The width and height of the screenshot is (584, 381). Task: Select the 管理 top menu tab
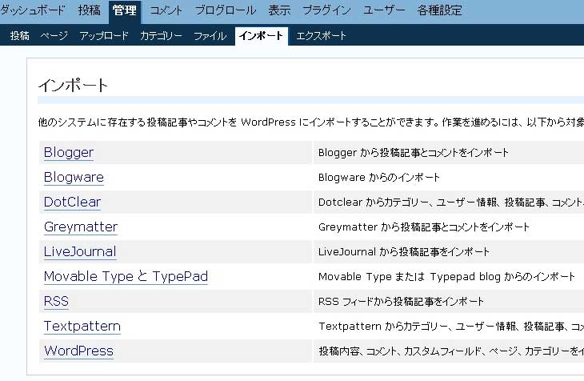pos(125,11)
